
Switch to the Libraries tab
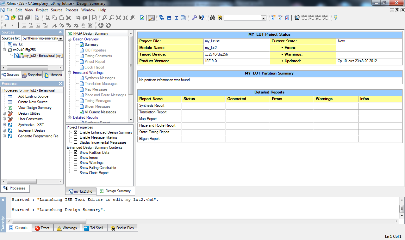[x=53, y=75]
